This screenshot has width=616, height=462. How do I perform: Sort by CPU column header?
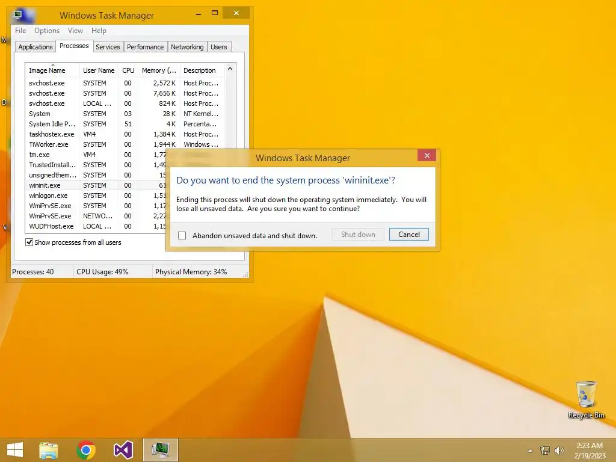tap(128, 70)
